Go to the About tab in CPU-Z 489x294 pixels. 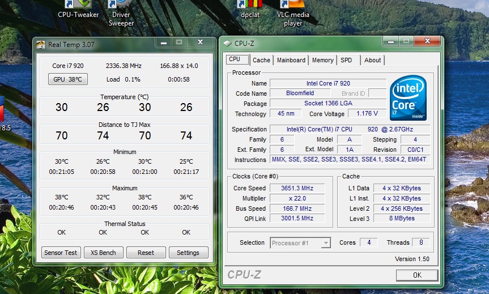tap(372, 60)
